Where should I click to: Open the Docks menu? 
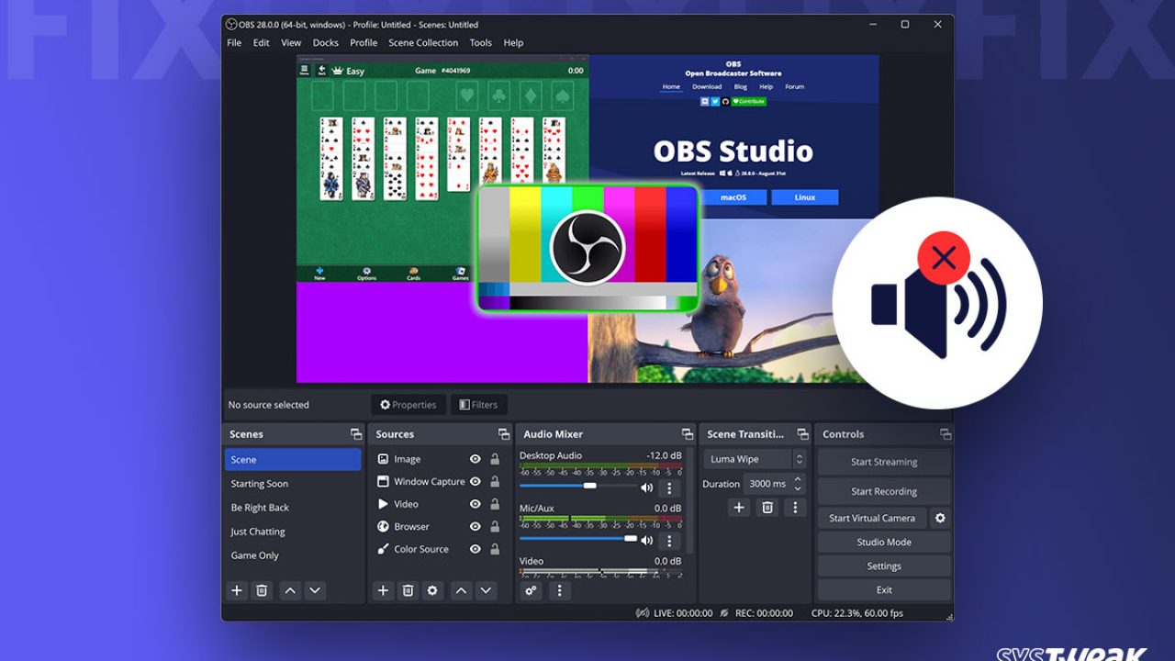point(325,42)
